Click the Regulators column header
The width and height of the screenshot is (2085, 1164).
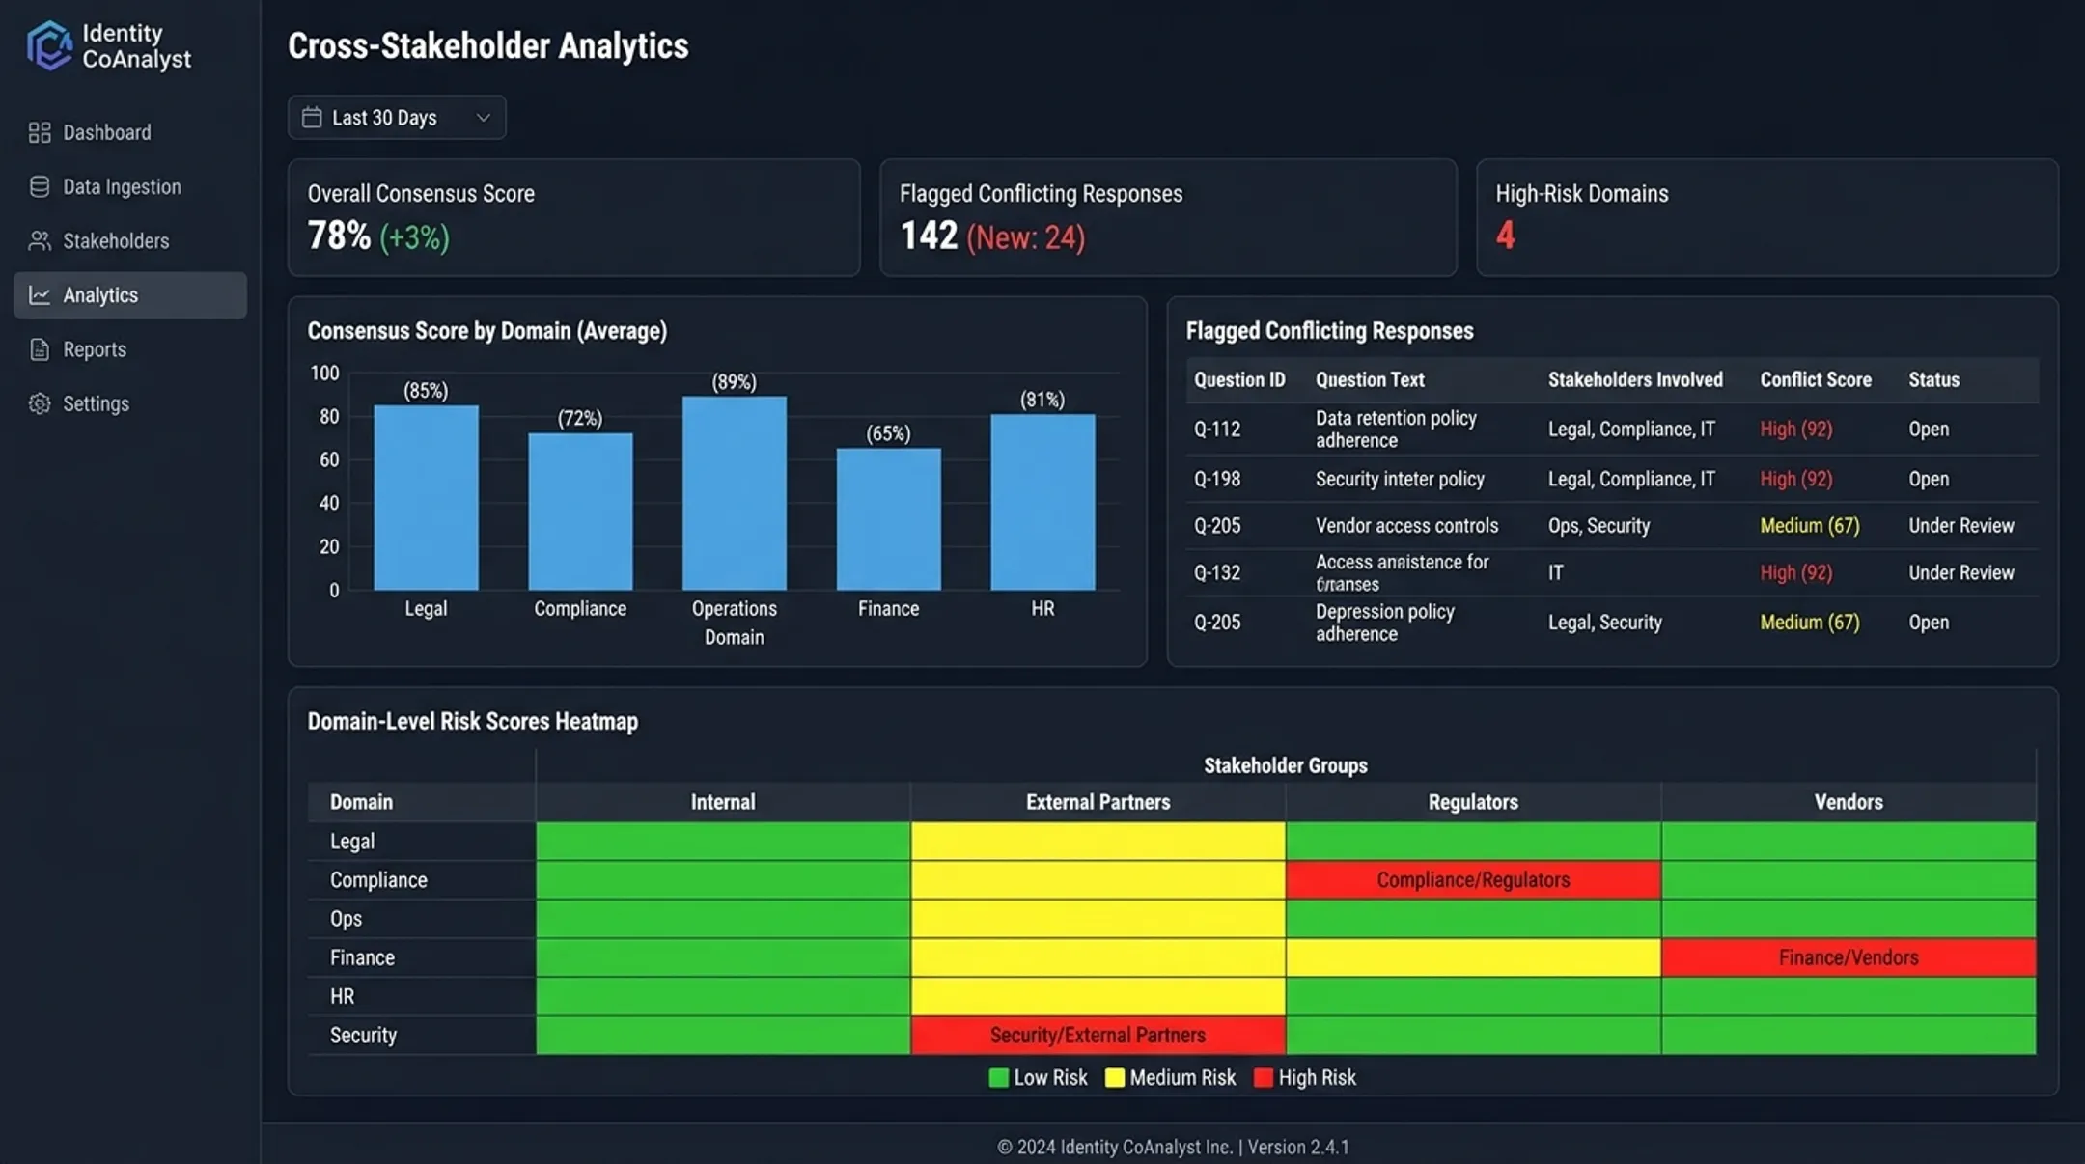pos(1473,802)
